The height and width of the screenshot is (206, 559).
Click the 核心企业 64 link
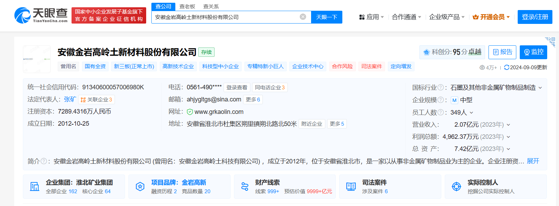pos(96,191)
